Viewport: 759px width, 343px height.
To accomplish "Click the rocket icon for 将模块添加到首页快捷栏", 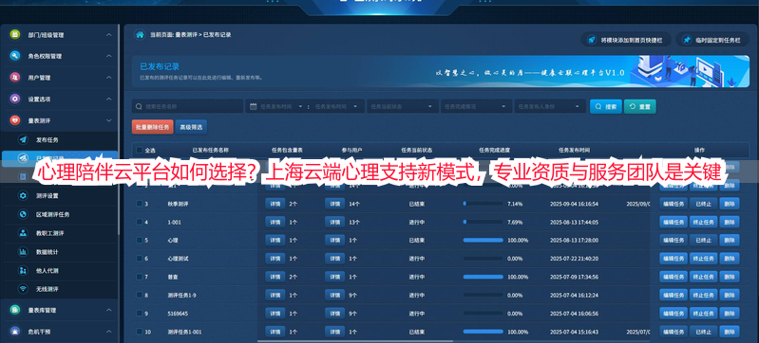I will (591, 41).
